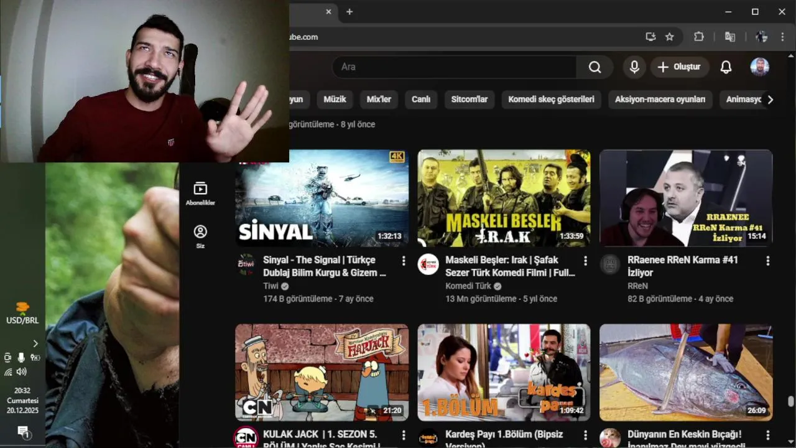796x448 pixels.
Task: Open options menu for Sinyal video
Action: (x=403, y=261)
